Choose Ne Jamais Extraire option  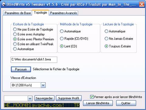[119, 39]
